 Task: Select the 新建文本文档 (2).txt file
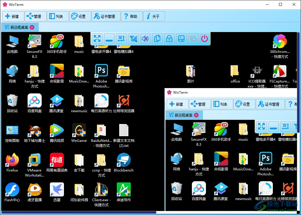(124, 135)
